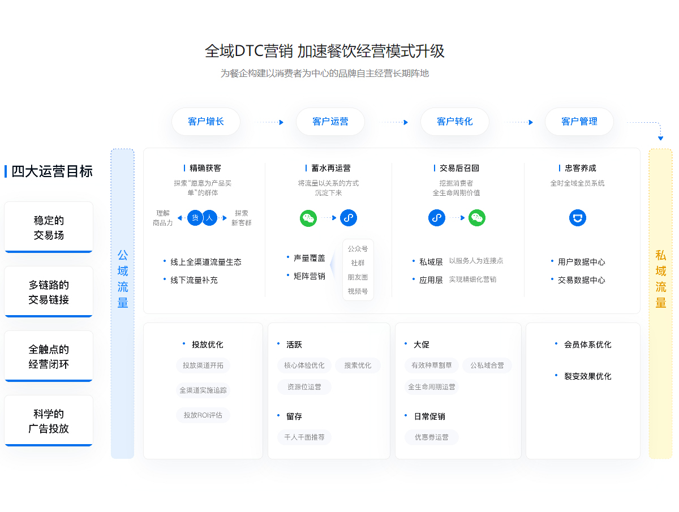The width and height of the screenshot is (679, 512).
Task: Click the 公众号 list item
Action: (x=358, y=249)
